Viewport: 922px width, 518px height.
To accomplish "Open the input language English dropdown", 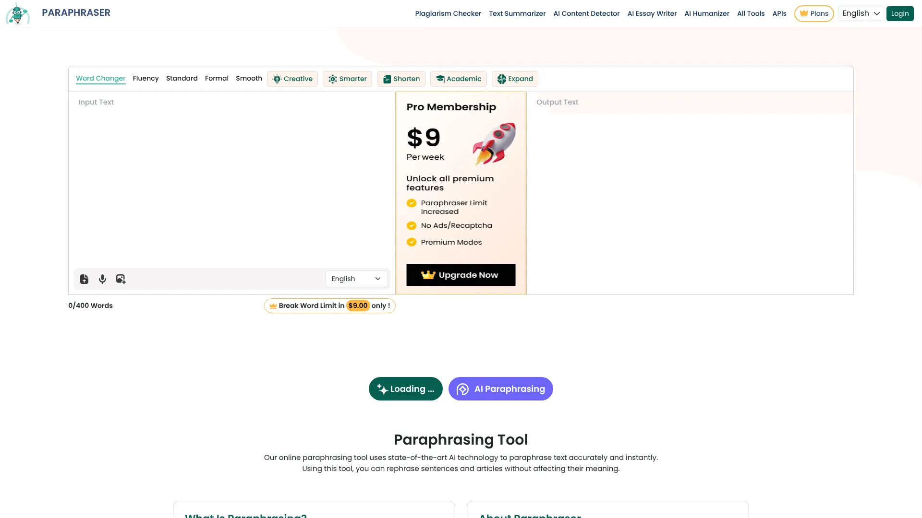I will 357,279.
